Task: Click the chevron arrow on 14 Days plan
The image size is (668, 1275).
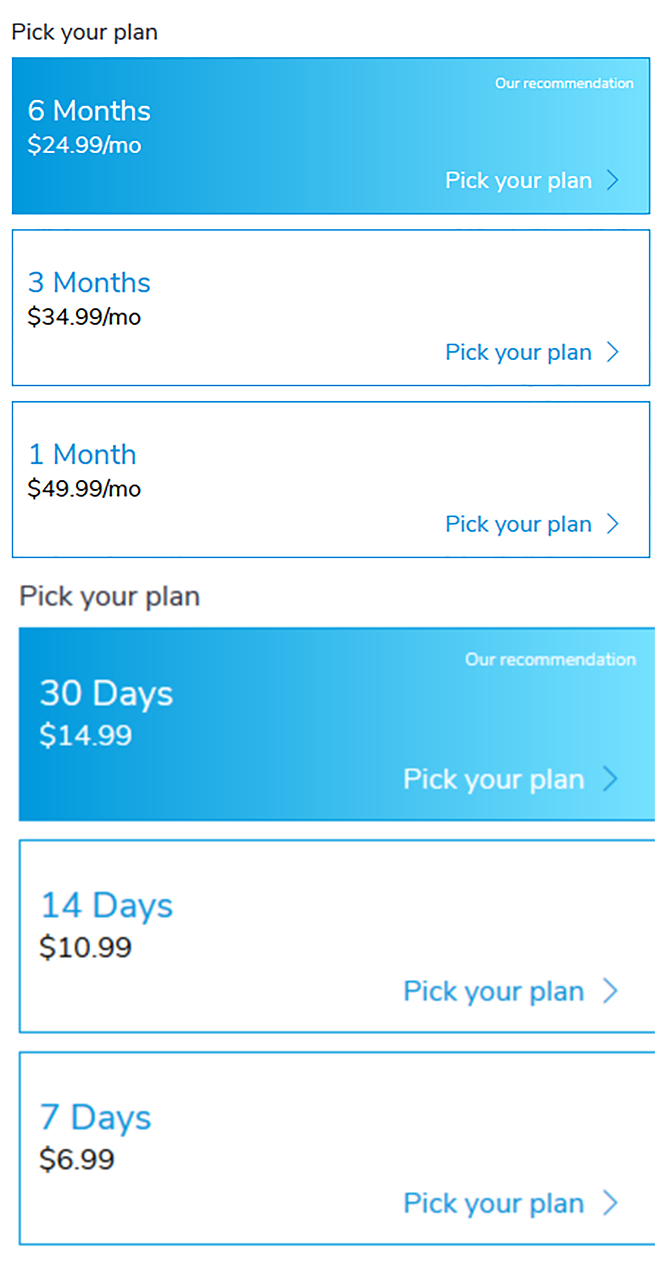Action: [x=610, y=991]
